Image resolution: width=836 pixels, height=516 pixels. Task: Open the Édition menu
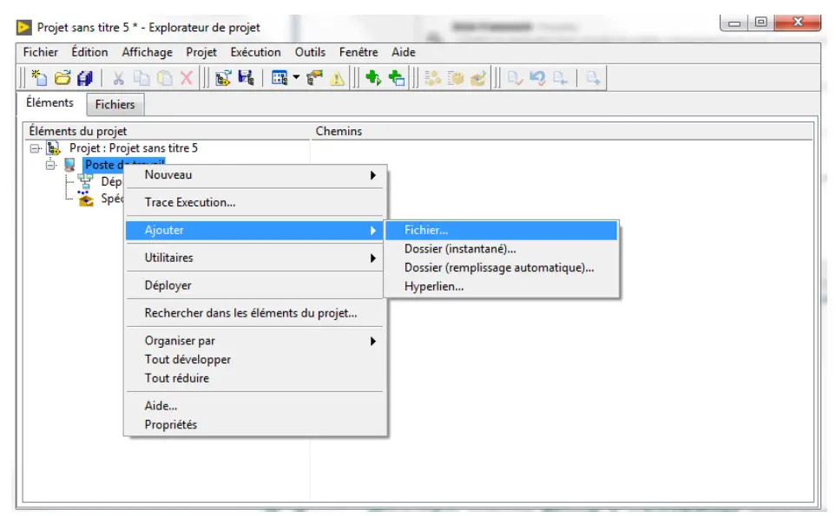[x=89, y=52]
